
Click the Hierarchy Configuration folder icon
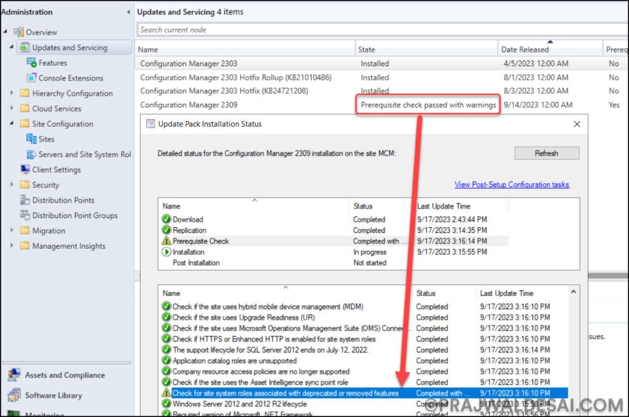(25, 93)
